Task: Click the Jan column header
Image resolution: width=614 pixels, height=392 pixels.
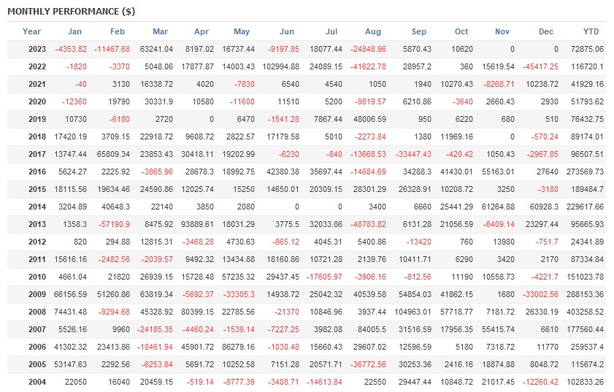Action: pyautogui.click(x=74, y=31)
